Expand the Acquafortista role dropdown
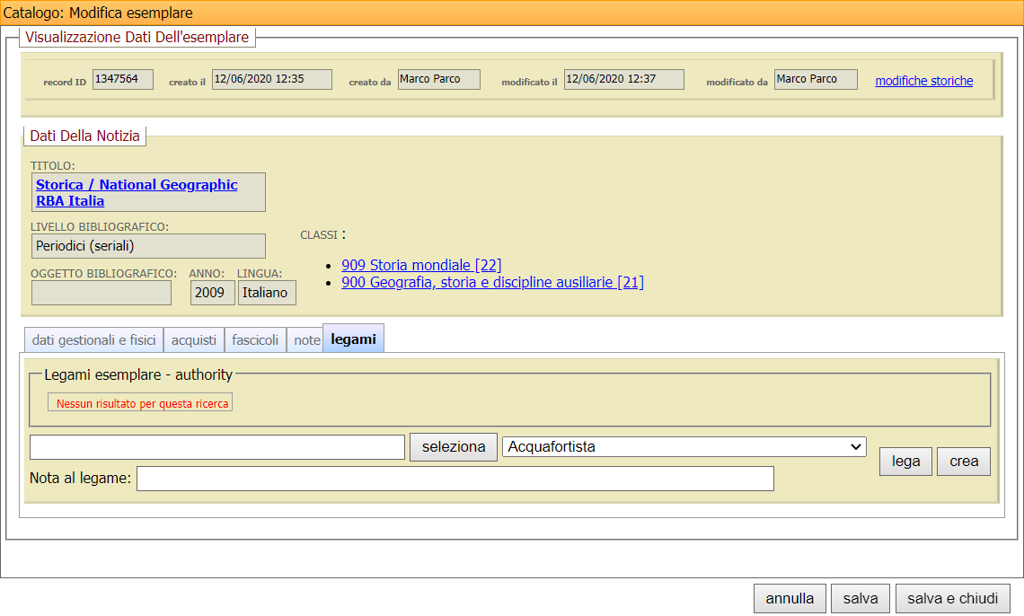 click(x=684, y=446)
